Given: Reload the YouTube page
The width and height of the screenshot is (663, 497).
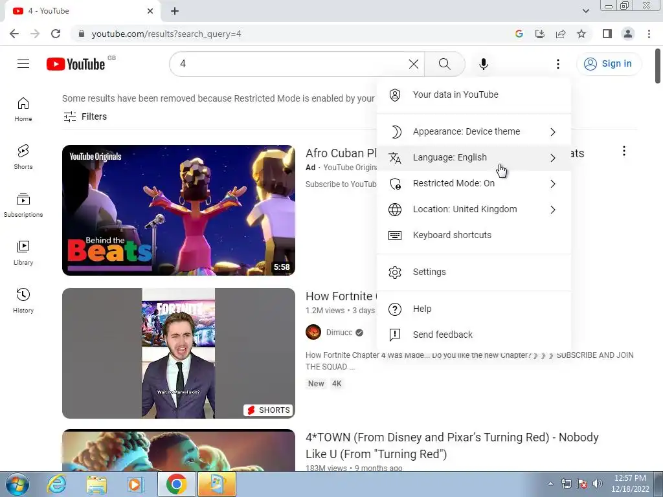Looking at the screenshot, I should (x=56, y=34).
